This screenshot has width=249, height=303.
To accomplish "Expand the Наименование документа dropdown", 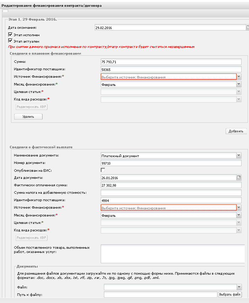I will pyautogui.click(x=239, y=155).
